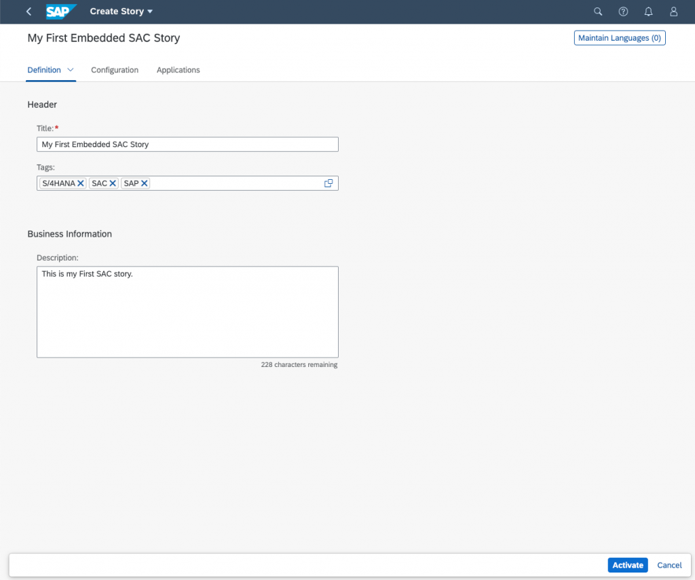Cancel story creation
695x580 pixels.
669,565
